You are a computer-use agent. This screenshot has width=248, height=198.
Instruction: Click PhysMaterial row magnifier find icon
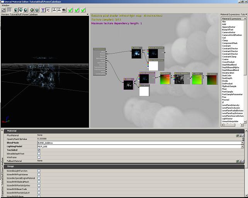point(240,135)
